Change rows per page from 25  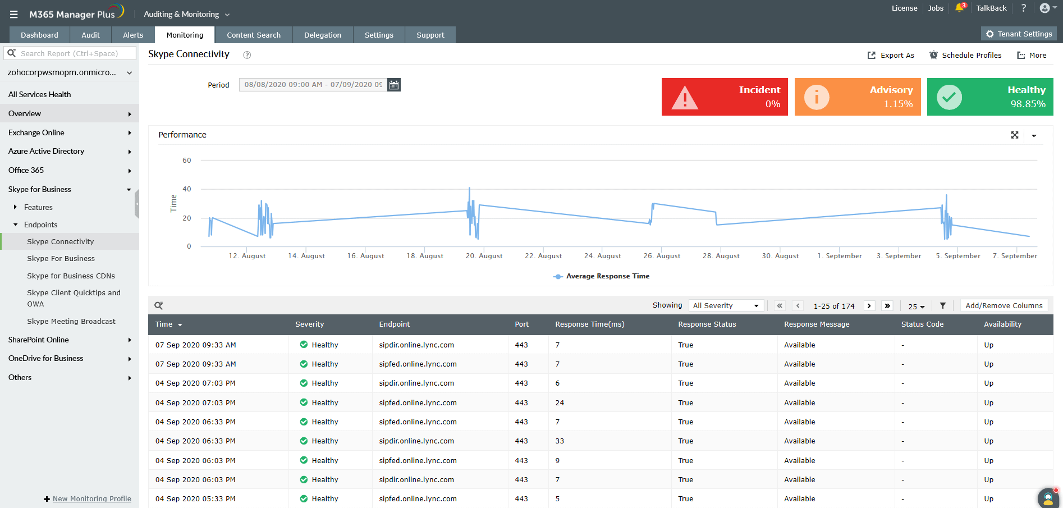point(917,306)
